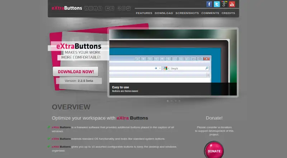Jump to the Comments section
Screen dimensions: 287x158
[x=210, y=13]
